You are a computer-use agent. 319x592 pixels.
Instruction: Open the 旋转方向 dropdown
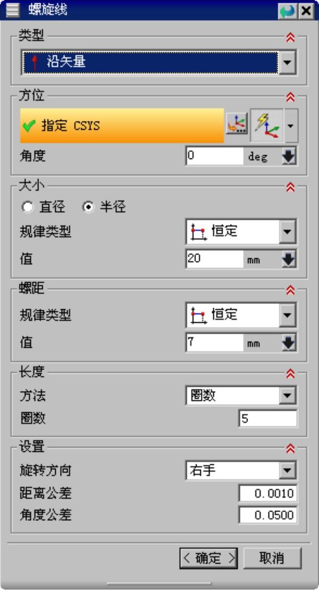coord(287,471)
